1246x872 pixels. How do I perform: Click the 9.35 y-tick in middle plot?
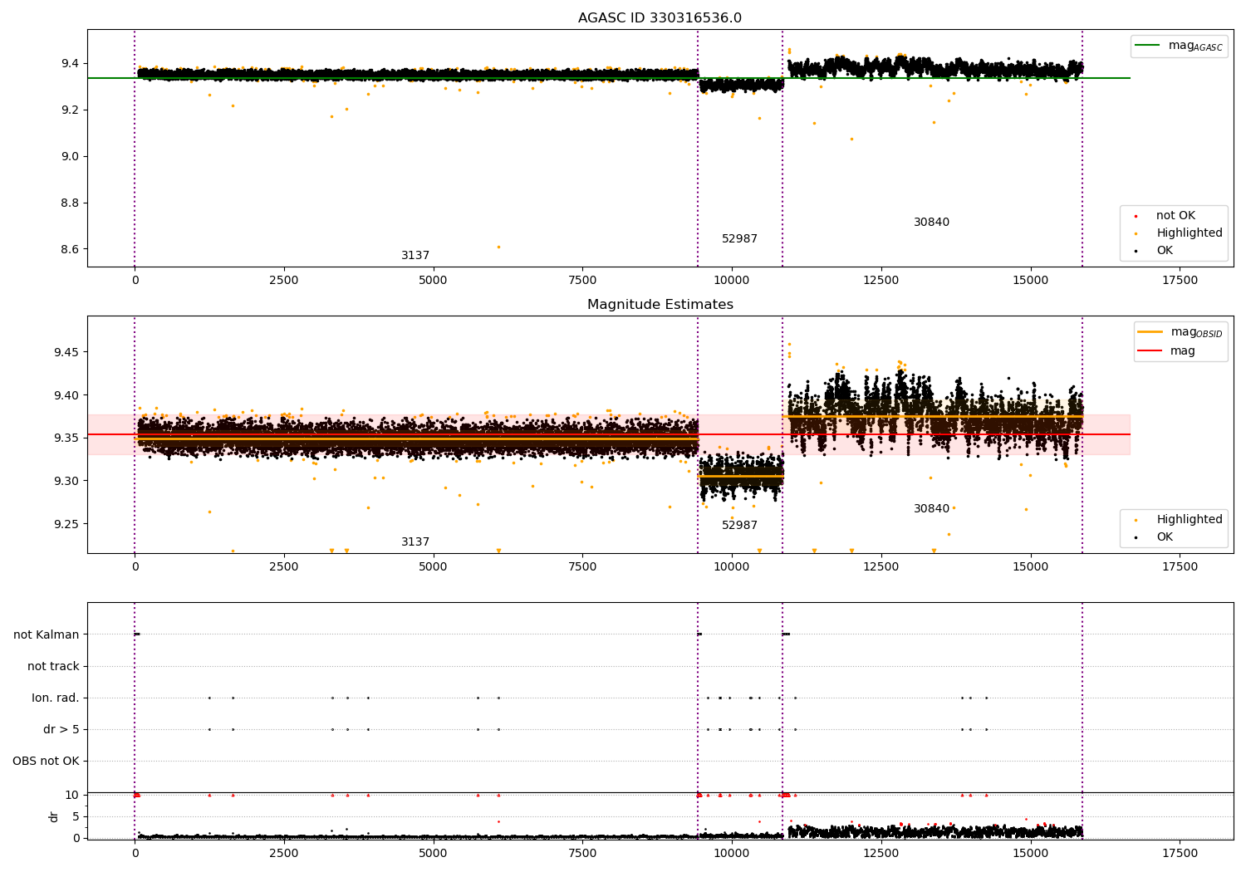[66, 438]
